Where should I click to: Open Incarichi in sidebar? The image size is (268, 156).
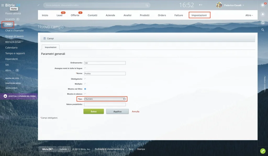coord(10,19)
